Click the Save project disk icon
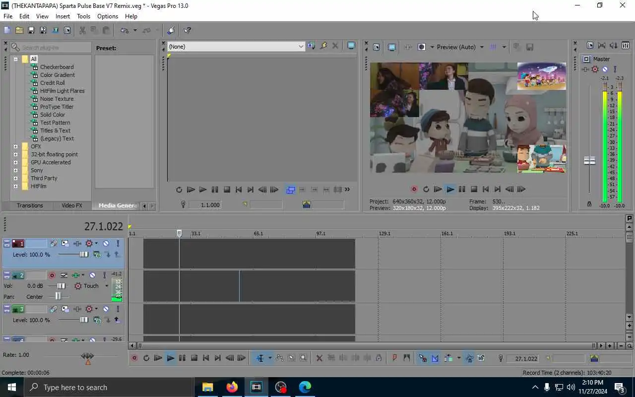Image resolution: width=635 pixels, height=397 pixels. pos(31,30)
